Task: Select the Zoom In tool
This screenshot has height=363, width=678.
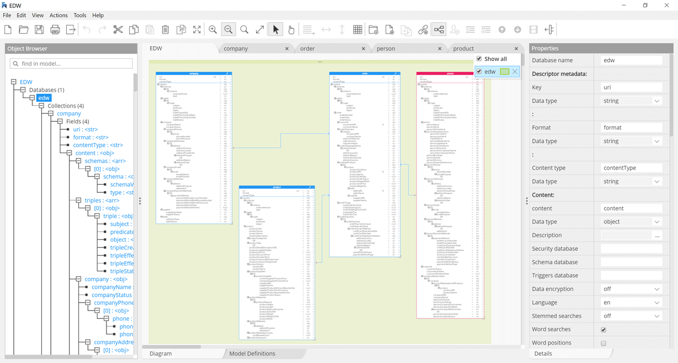Action: pyautogui.click(x=212, y=29)
